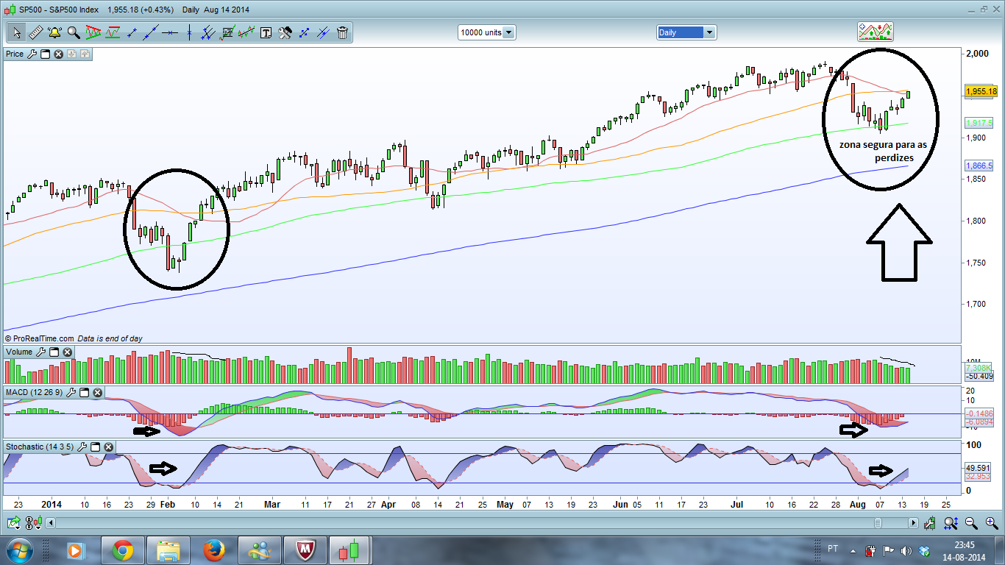Viewport: 1005px width, 565px height.
Task: Click the 1,917.5 moving average label
Action: [x=979, y=123]
